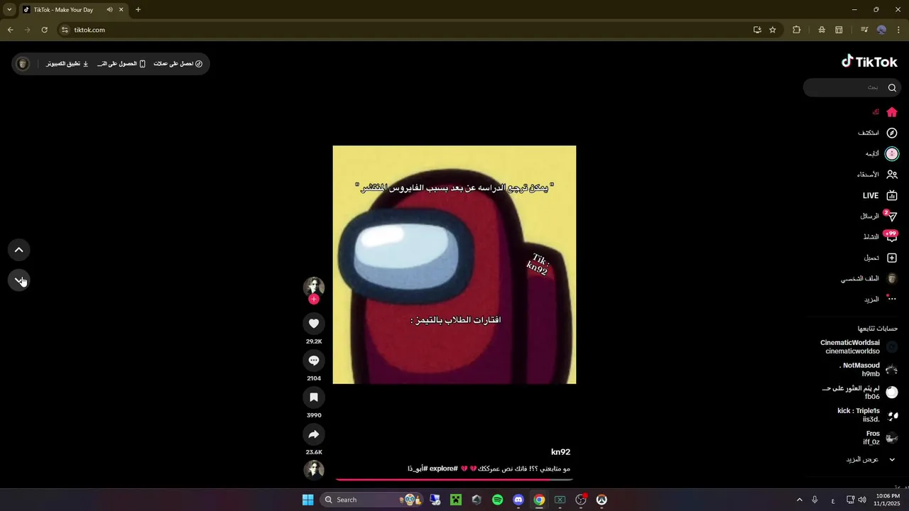Screen dimensions: 909x511
Task: Open Minecraft from the taskbar
Action: pos(456,500)
